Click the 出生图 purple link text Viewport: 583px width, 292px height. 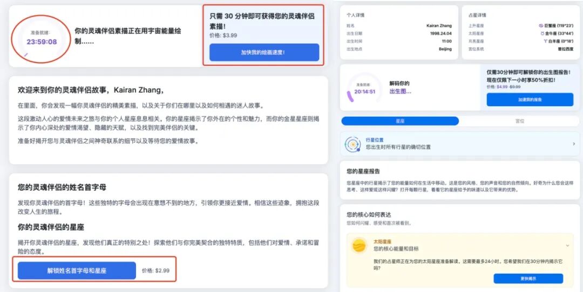point(400,91)
